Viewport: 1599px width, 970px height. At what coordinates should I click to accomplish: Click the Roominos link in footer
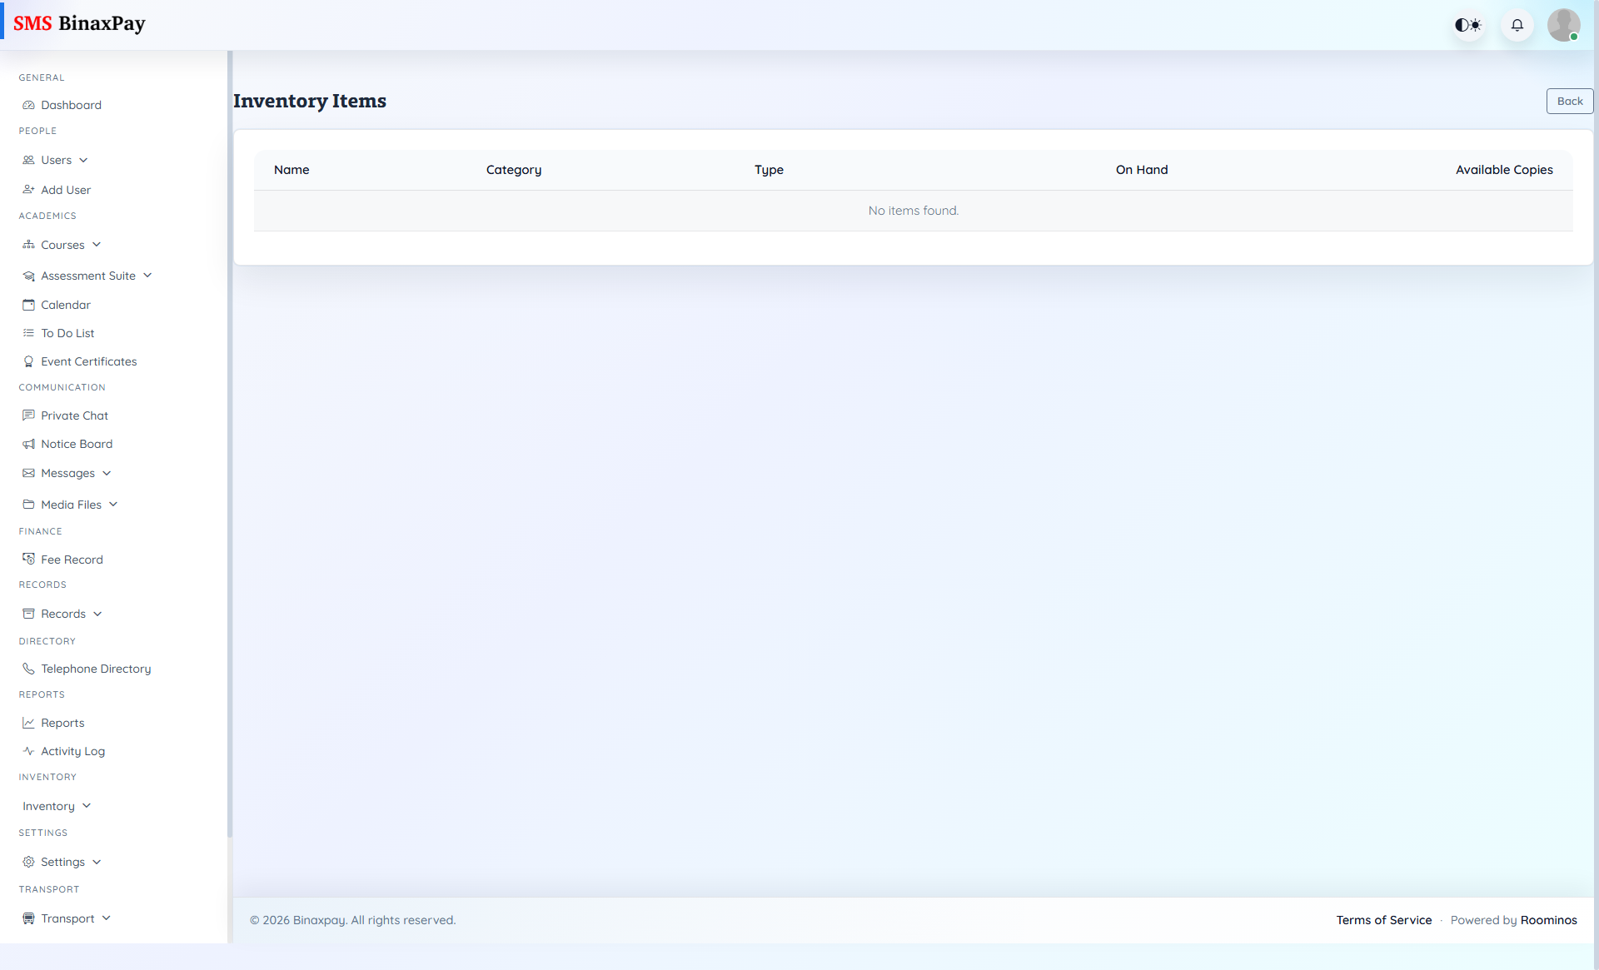tap(1549, 920)
